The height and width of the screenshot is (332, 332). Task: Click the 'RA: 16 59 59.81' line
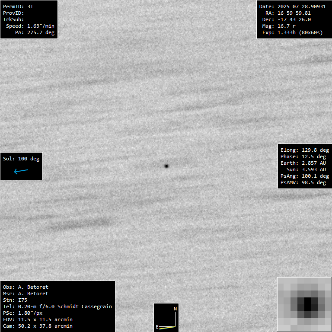click(288, 13)
